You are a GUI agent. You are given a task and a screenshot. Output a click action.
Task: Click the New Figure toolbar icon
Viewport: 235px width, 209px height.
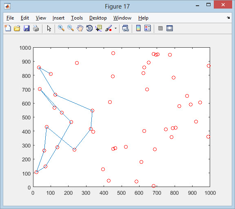tap(8, 28)
